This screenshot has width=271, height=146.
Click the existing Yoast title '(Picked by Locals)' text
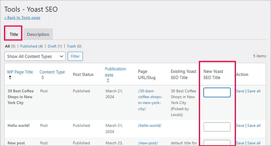click(180, 112)
